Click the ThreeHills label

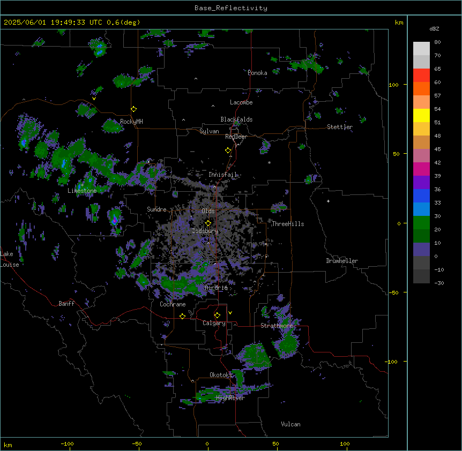[288, 224]
